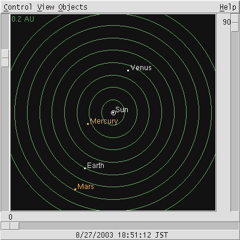Open the Help menu

(228, 7)
